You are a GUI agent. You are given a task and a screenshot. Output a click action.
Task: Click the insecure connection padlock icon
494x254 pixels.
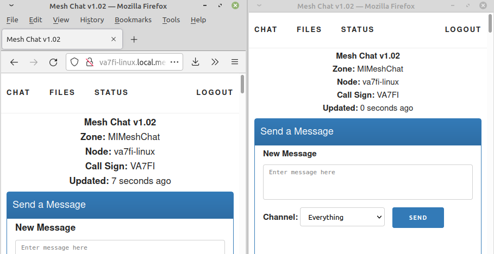coord(90,62)
